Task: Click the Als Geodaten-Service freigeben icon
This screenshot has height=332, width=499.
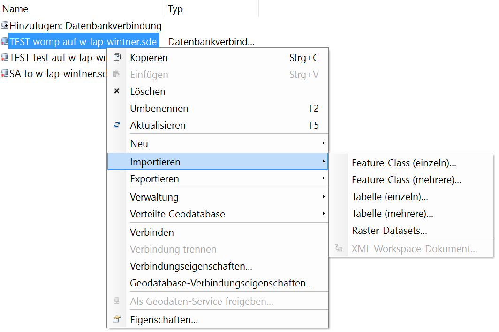Action: [x=117, y=301]
